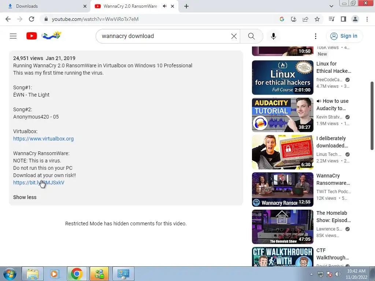Click the address bar URL
The height and width of the screenshot is (281, 375).
coord(95,19)
